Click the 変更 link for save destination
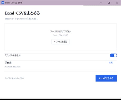121x100 pixels. pyautogui.click(x=111, y=63)
